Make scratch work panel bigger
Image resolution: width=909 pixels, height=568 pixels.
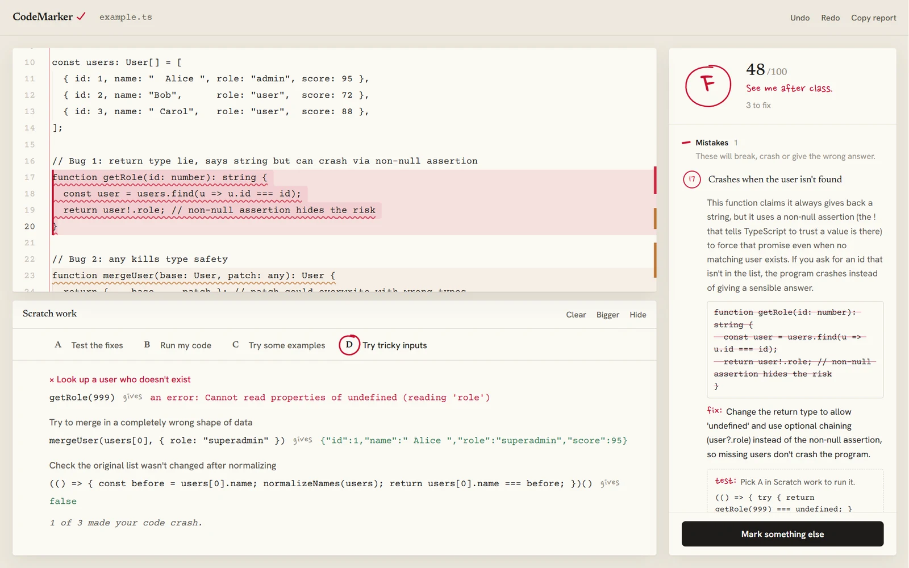pyautogui.click(x=607, y=315)
